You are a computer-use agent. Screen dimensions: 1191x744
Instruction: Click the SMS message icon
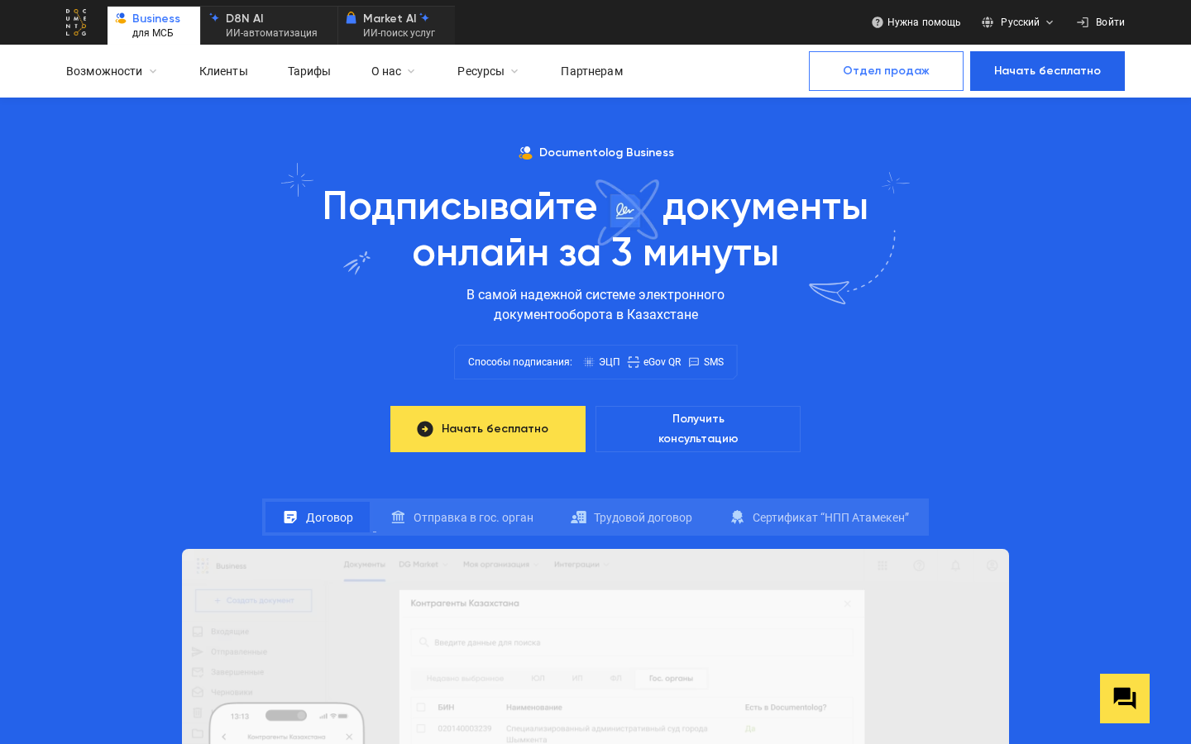coord(694,362)
